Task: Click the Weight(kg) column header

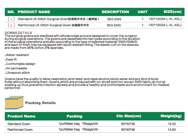Action: pyautogui.click(x=171, y=116)
